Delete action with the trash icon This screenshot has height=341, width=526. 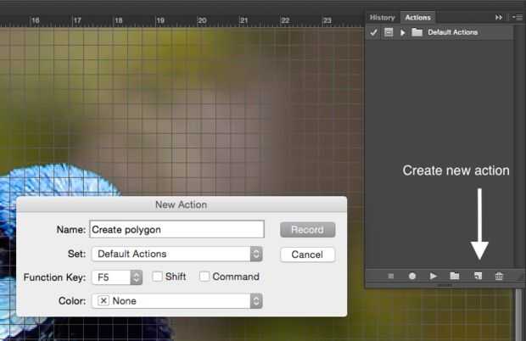tap(499, 276)
